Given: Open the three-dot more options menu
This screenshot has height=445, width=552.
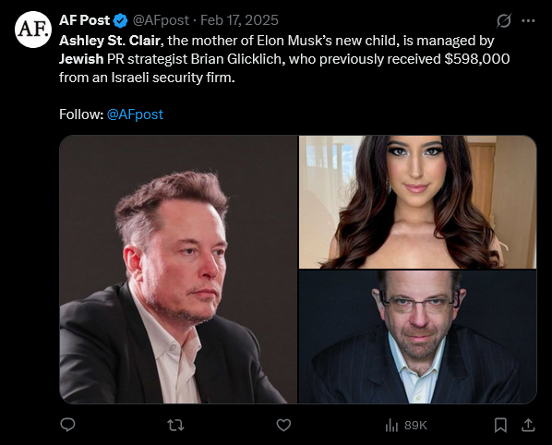Looking at the screenshot, I should pyautogui.click(x=528, y=20).
